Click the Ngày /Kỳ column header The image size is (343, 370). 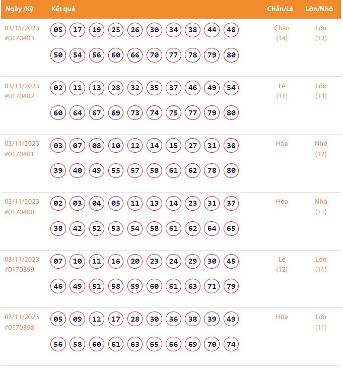[19, 10]
